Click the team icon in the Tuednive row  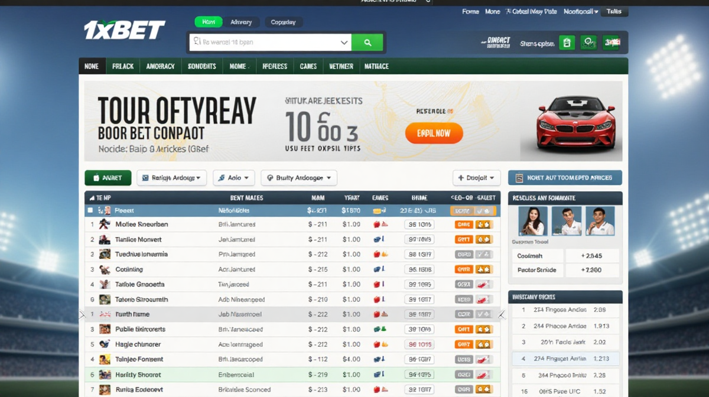point(105,254)
